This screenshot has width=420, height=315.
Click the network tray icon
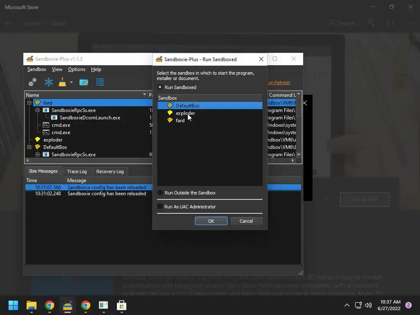tap(358, 305)
